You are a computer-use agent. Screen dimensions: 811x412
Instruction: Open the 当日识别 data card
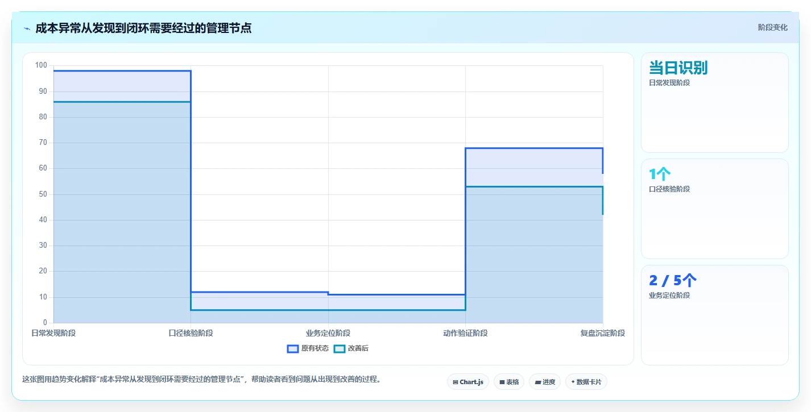(x=714, y=102)
